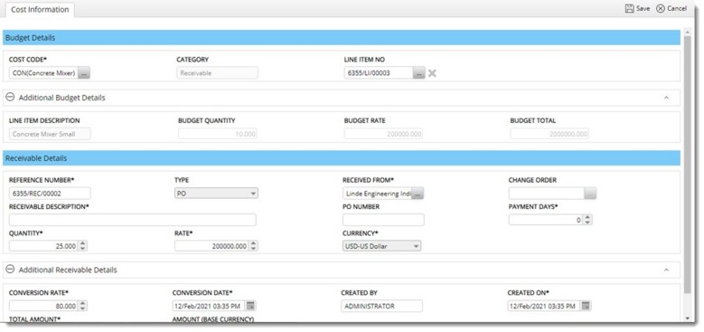
Task: Open the Type dropdown showing PO
Action: [216, 194]
